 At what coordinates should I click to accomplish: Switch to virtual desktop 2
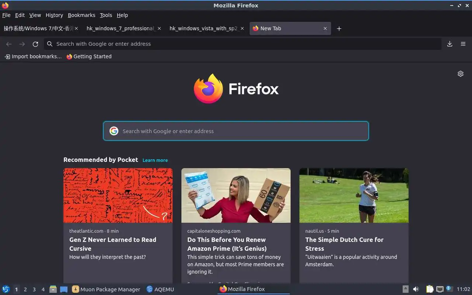(25, 289)
